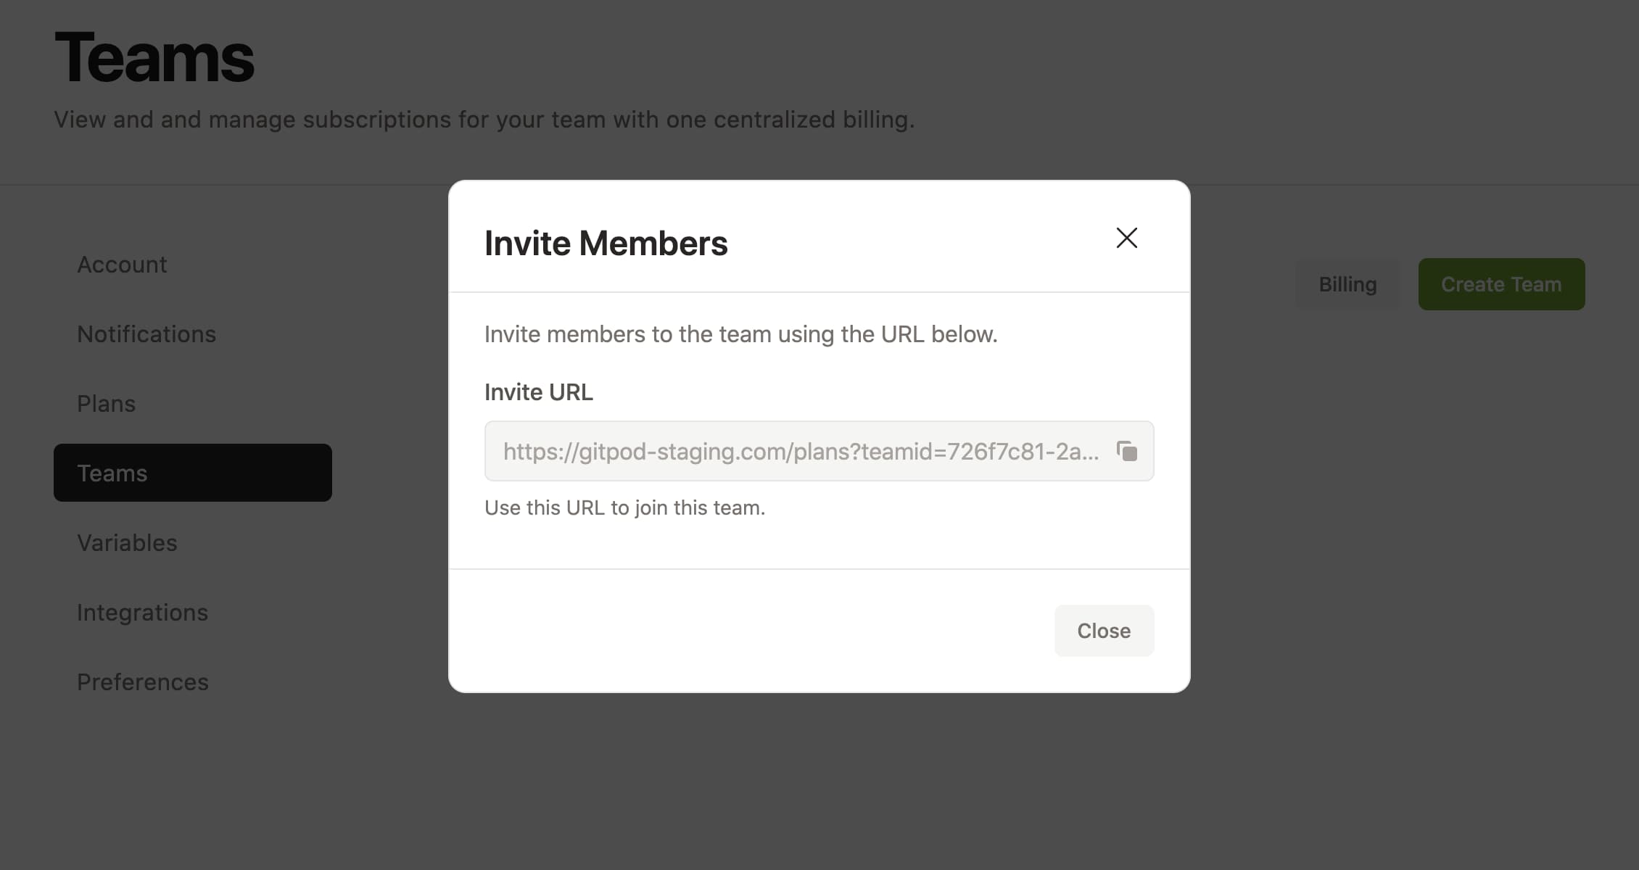
Task: Open Notifications in the sidebar
Action: (146, 334)
